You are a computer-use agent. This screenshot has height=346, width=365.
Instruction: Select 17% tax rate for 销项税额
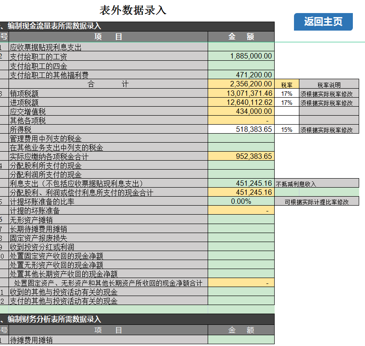[287, 93]
